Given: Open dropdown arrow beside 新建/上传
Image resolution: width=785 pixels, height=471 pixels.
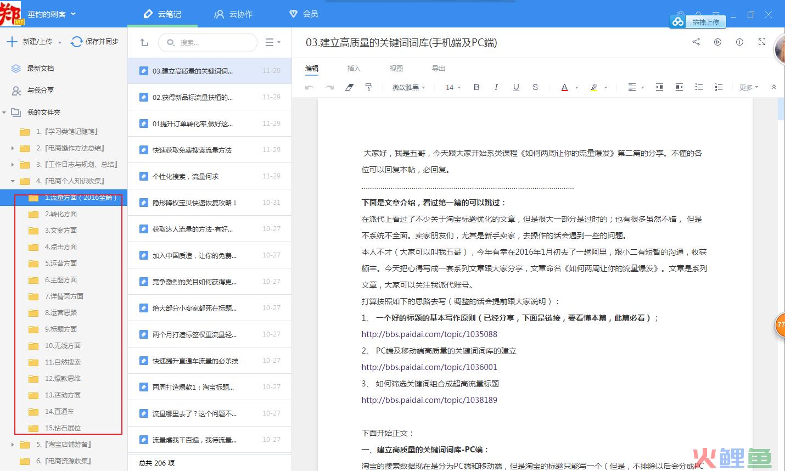Looking at the screenshot, I should 59,42.
